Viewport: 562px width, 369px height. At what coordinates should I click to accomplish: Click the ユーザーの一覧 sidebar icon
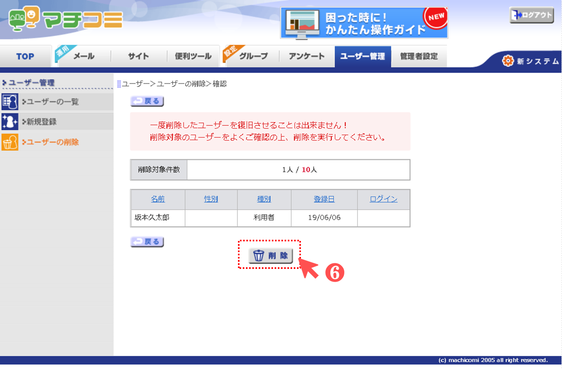point(10,102)
